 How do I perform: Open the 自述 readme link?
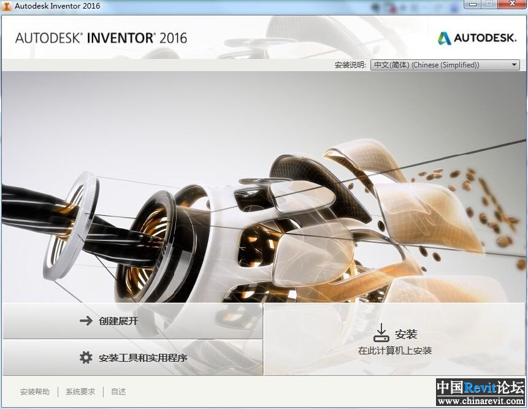click(x=118, y=391)
